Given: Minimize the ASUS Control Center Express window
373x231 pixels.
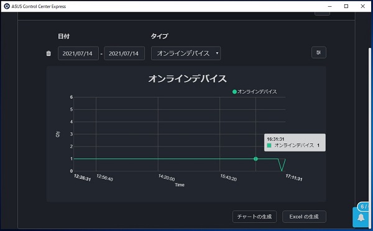Looking at the screenshot, I should click(x=329, y=6).
